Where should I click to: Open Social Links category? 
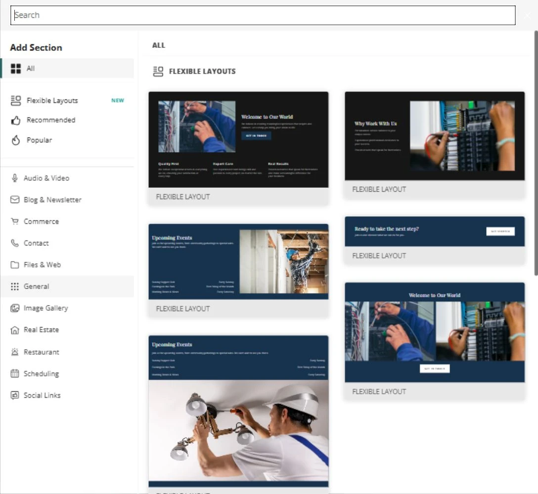coord(68,395)
